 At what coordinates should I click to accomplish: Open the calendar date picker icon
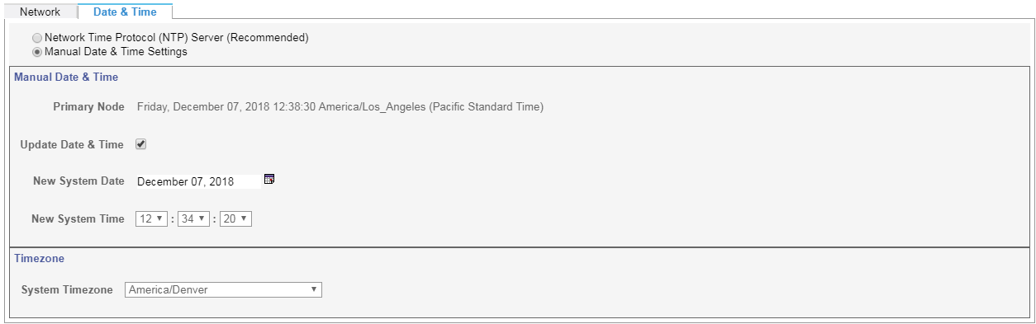269,179
